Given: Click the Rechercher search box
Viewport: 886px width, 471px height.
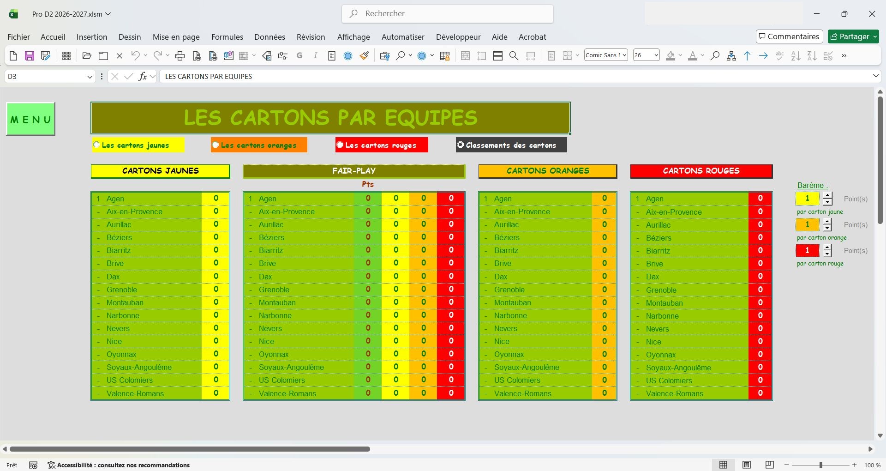Looking at the screenshot, I should (448, 14).
